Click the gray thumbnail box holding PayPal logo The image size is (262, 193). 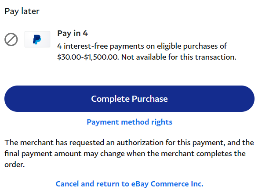pos(37,39)
